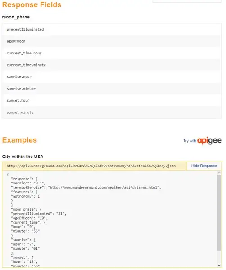Select the sunrise.minute field row

coord(112,89)
